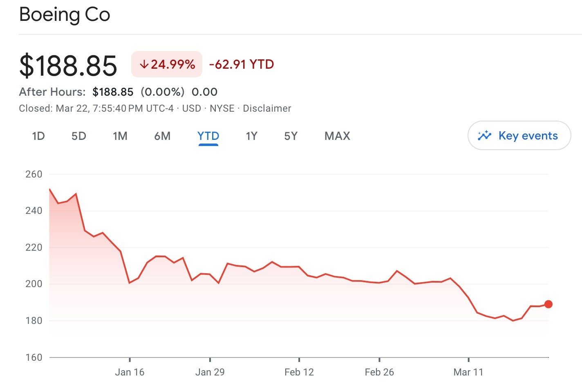Click the active YTD tab
The width and height of the screenshot is (582, 382).
tap(208, 136)
